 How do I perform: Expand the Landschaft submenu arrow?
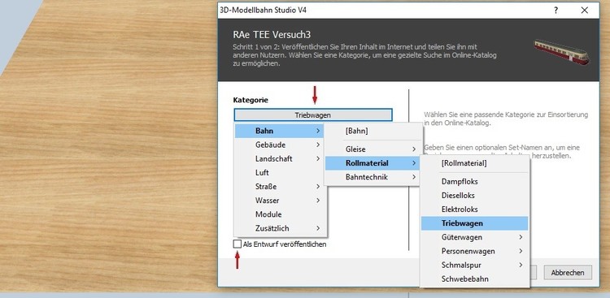click(x=318, y=159)
